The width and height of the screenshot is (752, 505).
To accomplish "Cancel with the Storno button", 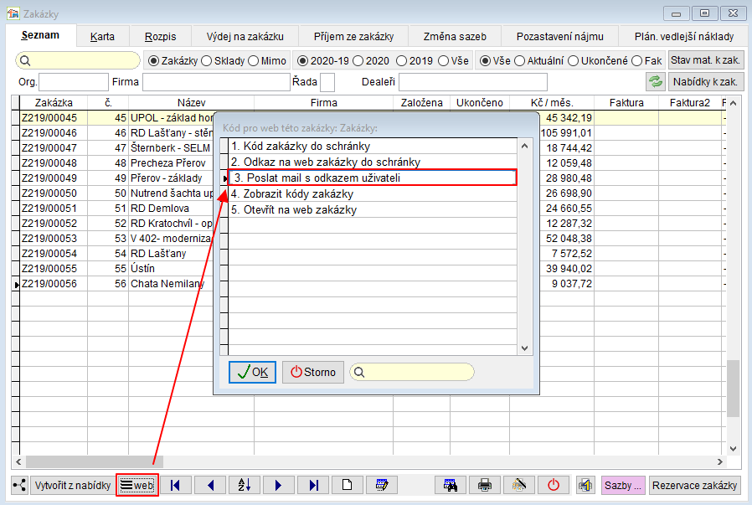I will click(312, 372).
